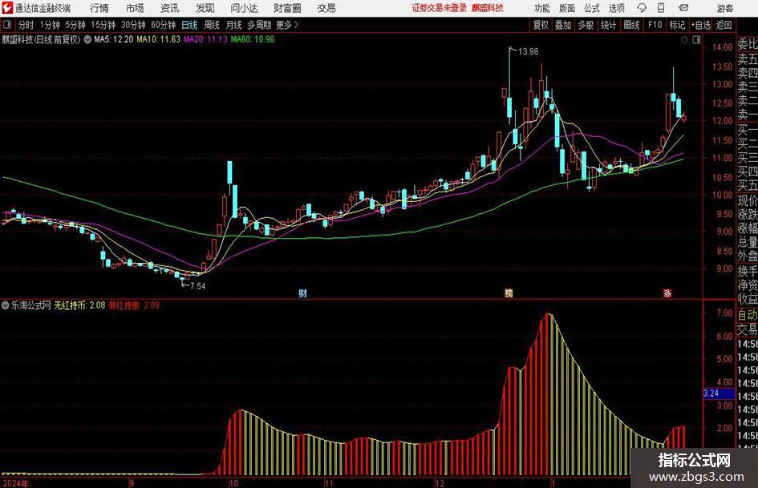Click the 2024年 date label on timeline
Image resolution: width=758 pixels, height=488 pixels.
coord(15,483)
